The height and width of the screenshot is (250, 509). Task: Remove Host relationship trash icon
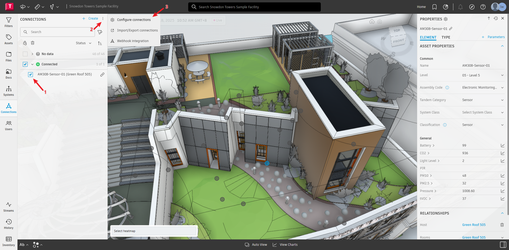(x=502, y=225)
